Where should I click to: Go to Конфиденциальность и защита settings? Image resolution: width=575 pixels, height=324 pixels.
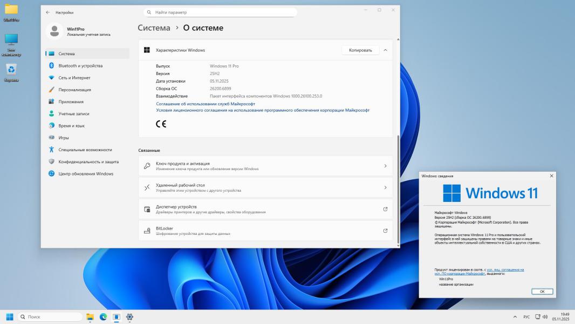(x=88, y=161)
